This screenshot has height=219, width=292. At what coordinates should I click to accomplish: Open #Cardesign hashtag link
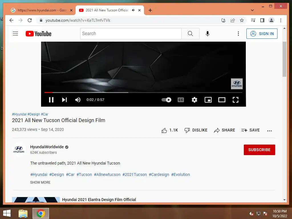159,175
